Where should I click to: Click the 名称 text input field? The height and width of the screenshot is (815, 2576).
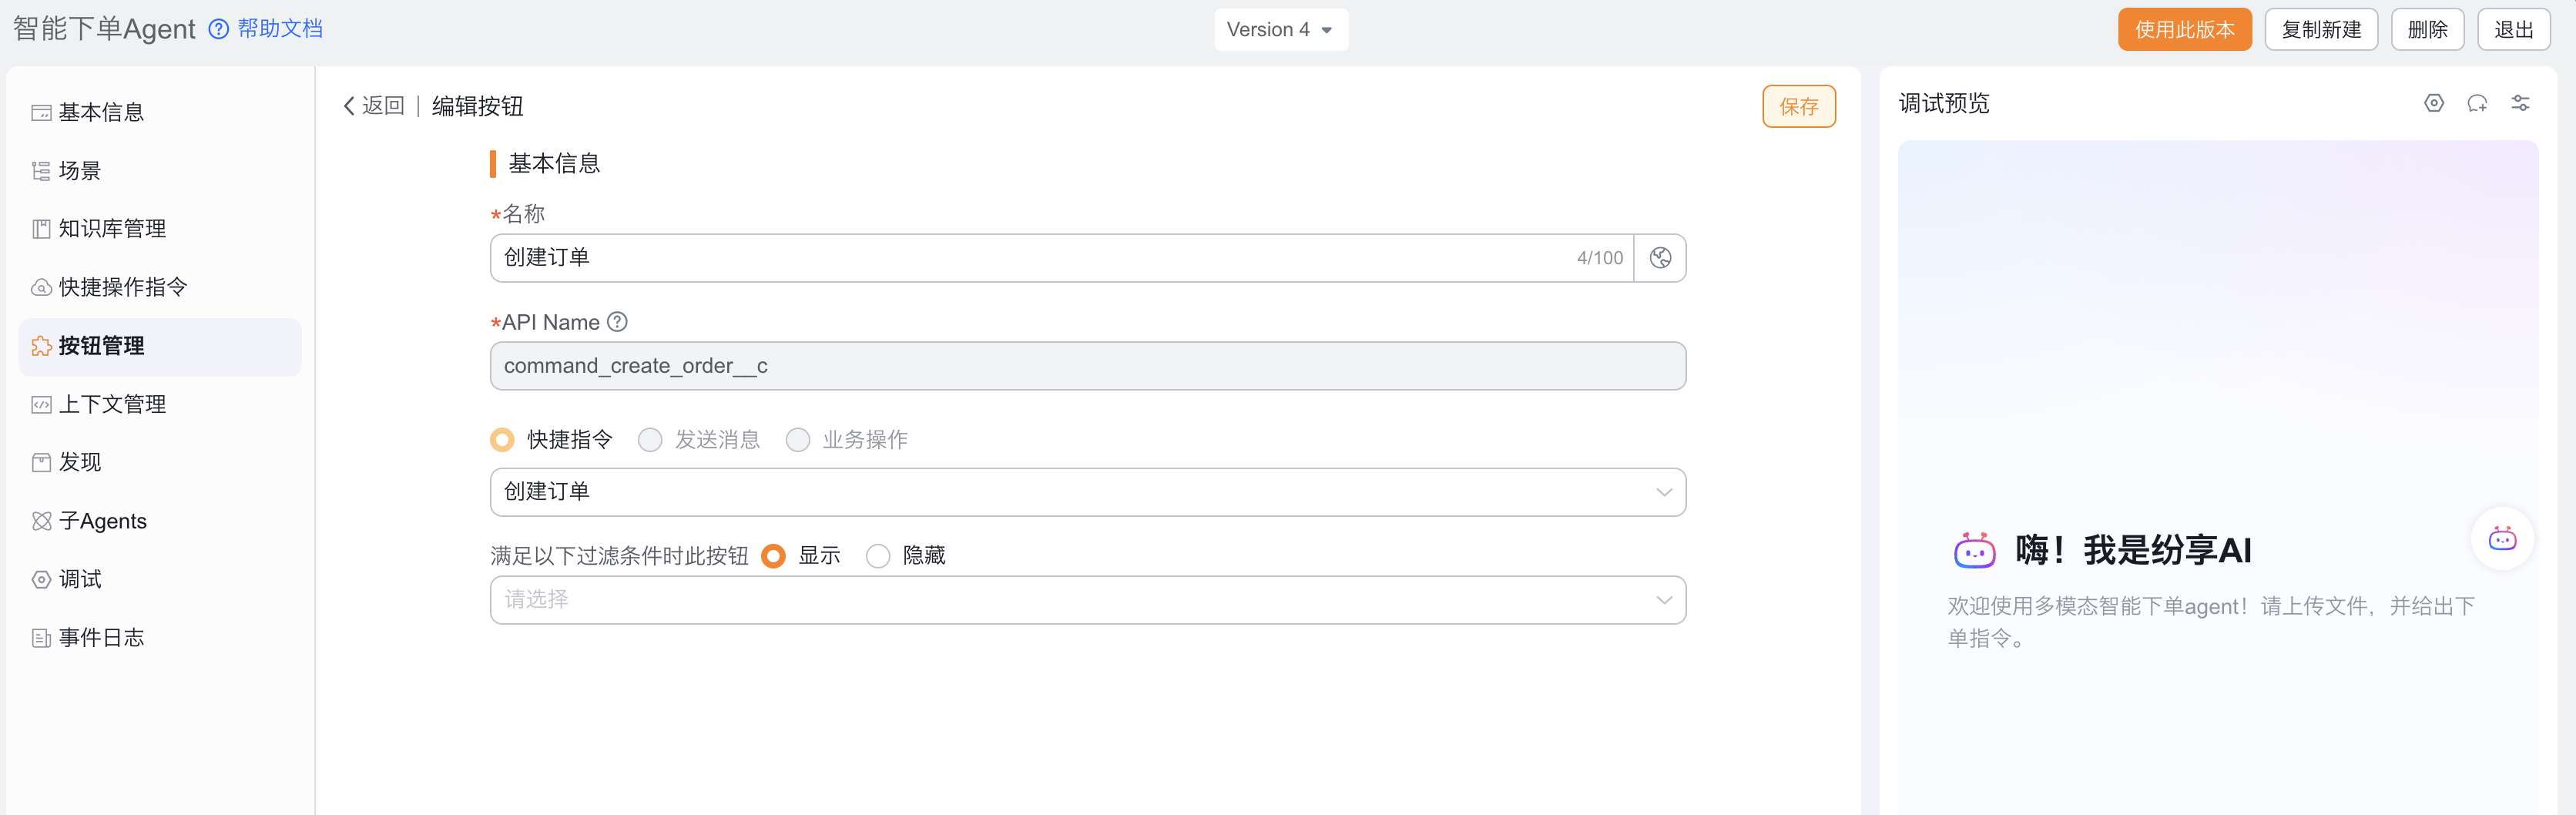[1030, 258]
